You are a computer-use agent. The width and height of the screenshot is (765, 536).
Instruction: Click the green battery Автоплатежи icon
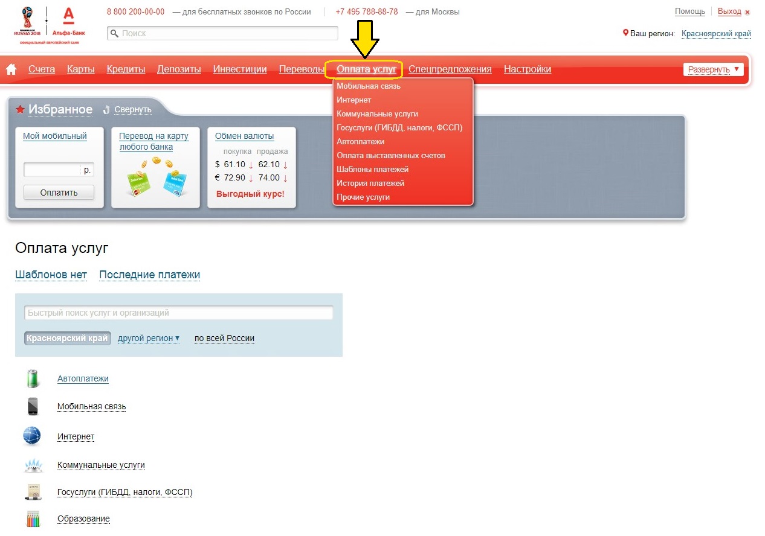click(x=33, y=378)
